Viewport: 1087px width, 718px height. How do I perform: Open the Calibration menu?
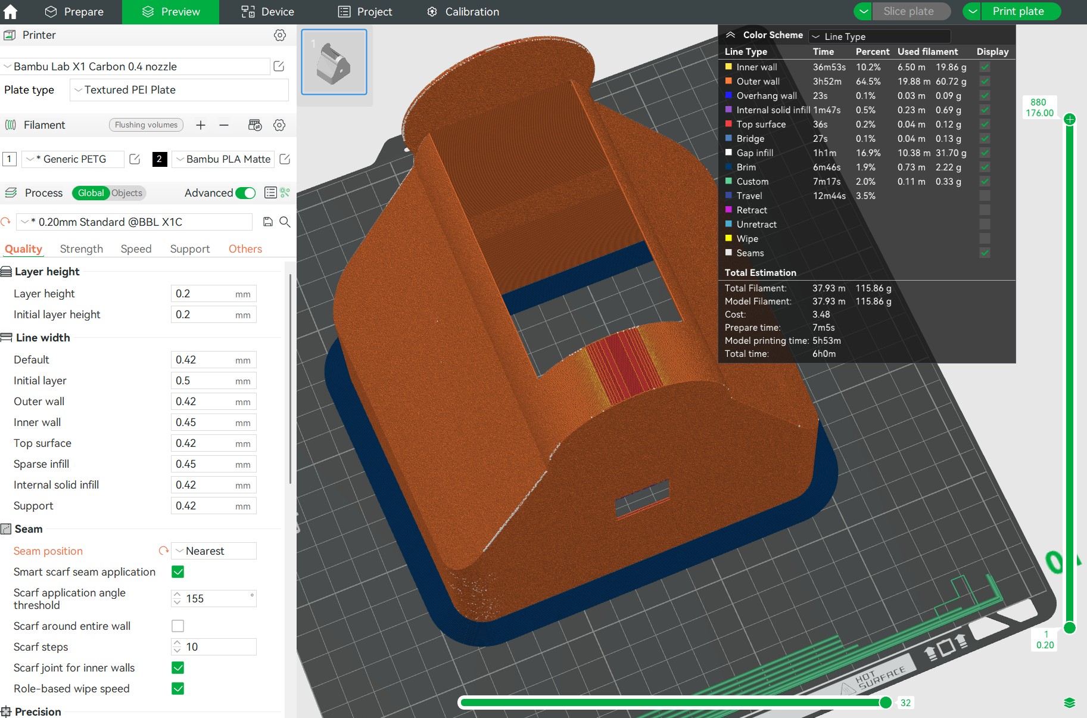[463, 12]
